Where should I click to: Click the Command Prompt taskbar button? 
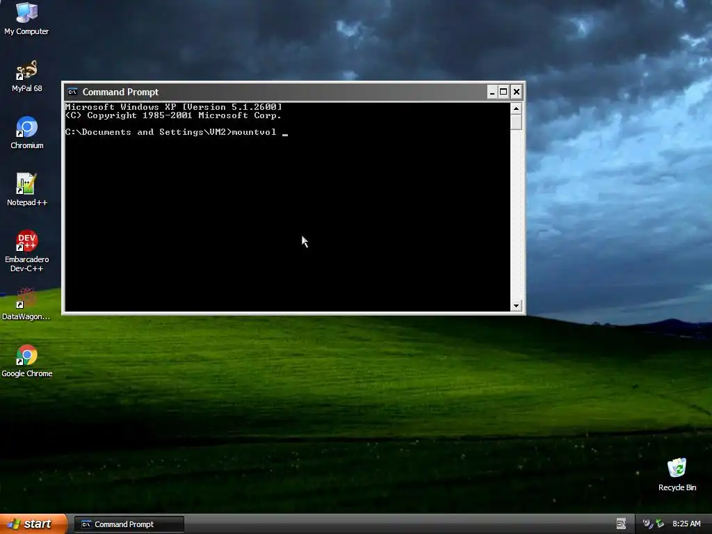point(129,524)
